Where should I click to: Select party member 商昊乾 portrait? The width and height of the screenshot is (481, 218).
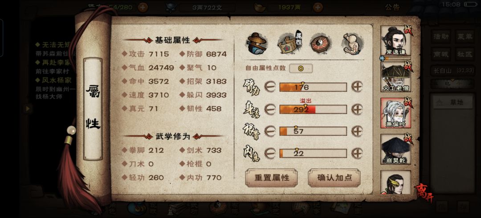tap(396, 149)
